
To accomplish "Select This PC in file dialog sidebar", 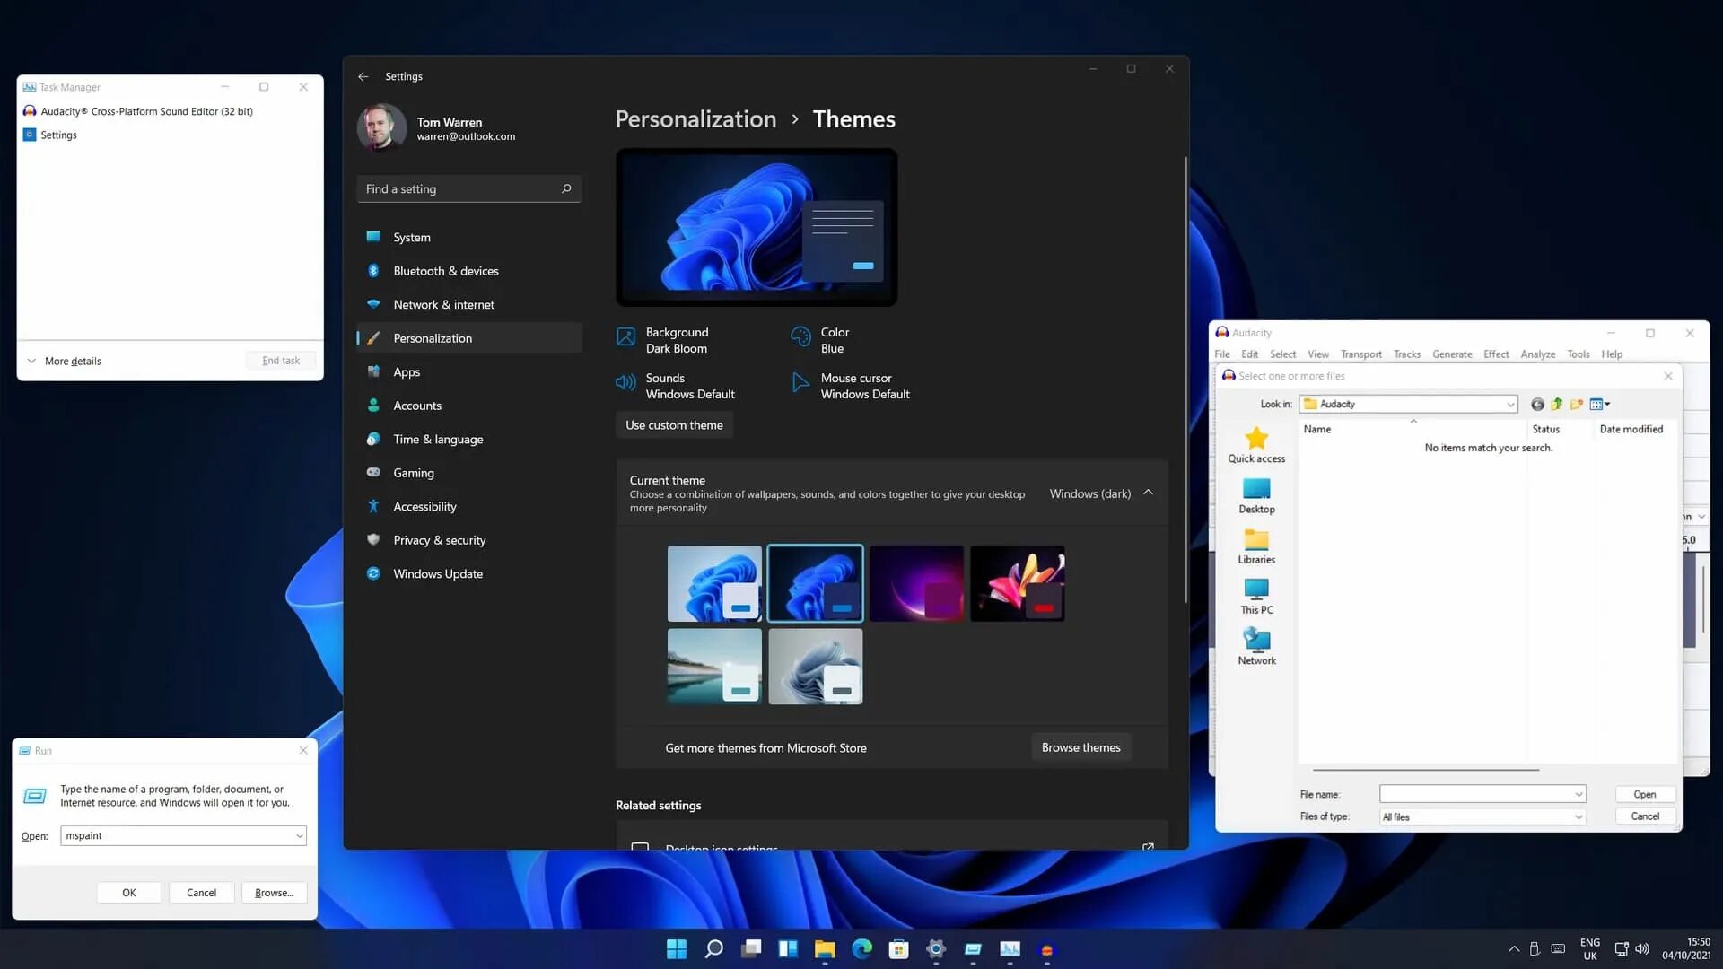I will pos(1256,596).
